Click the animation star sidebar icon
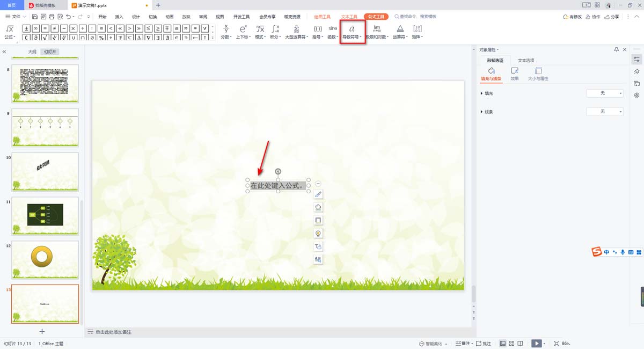 coord(636,71)
